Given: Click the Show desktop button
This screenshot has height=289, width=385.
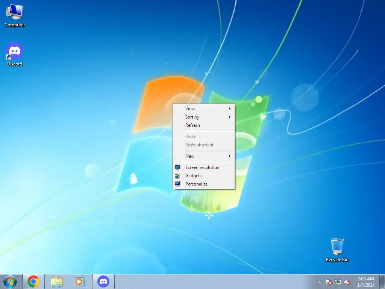Looking at the screenshot, I should pos(382,281).
